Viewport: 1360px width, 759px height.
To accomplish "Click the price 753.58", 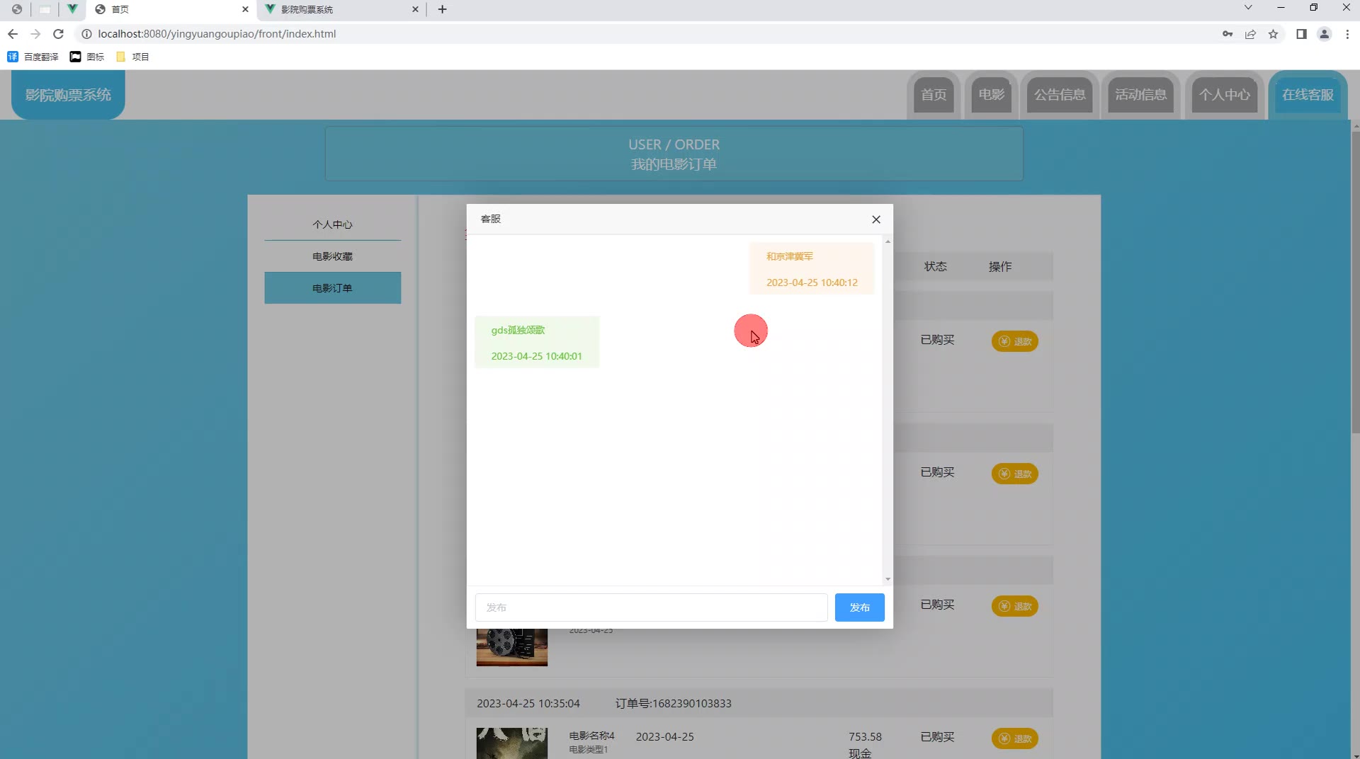I will [865, 736].
